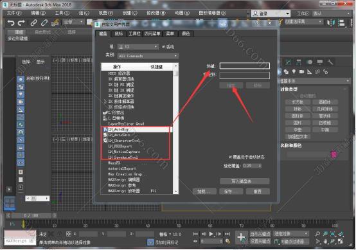Click the Zoom magnifier viewport control
356x250 pixels.
tap(318, 234)
